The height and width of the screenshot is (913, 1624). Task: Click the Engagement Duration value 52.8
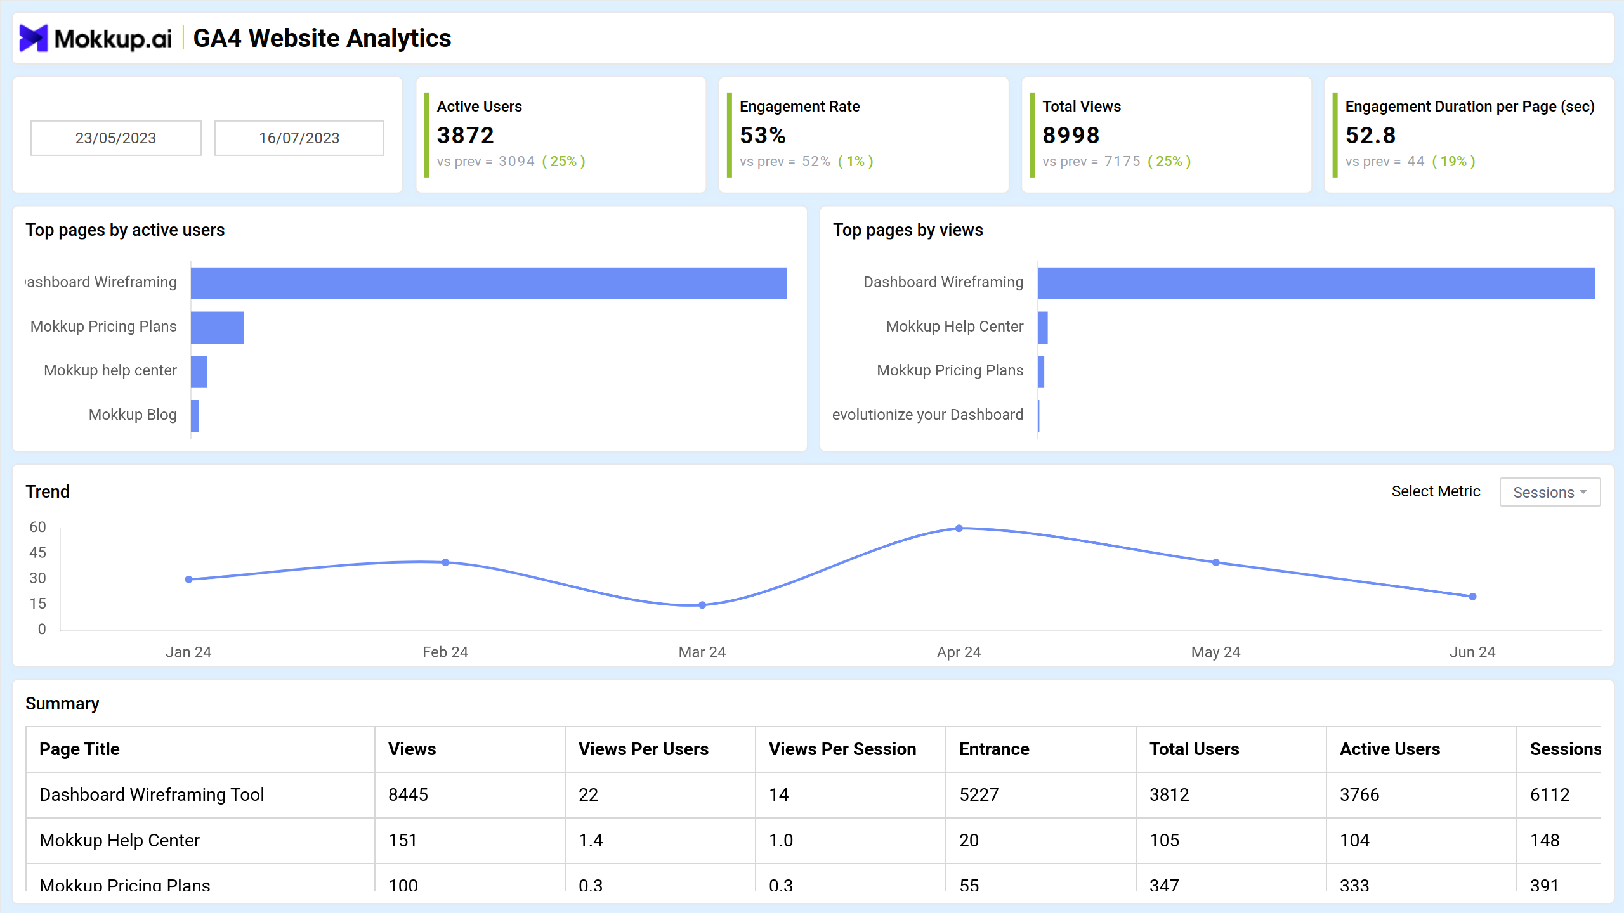(1370, 135)
